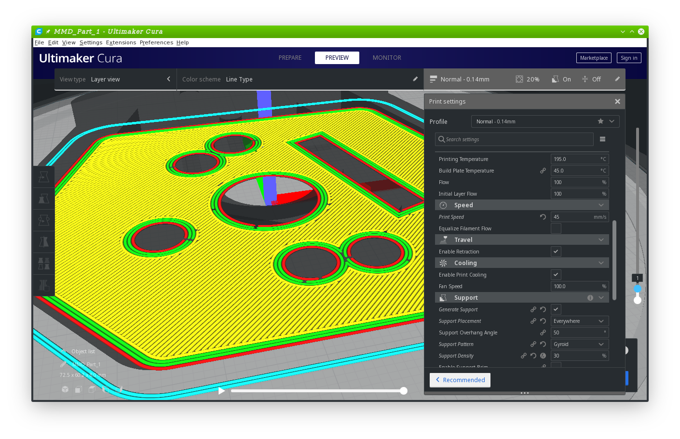Open Profile dropdown Normal - 0.14mm
Image resolution: width=680 pixels, height=439 pixels.
click(x=545, y=121)
